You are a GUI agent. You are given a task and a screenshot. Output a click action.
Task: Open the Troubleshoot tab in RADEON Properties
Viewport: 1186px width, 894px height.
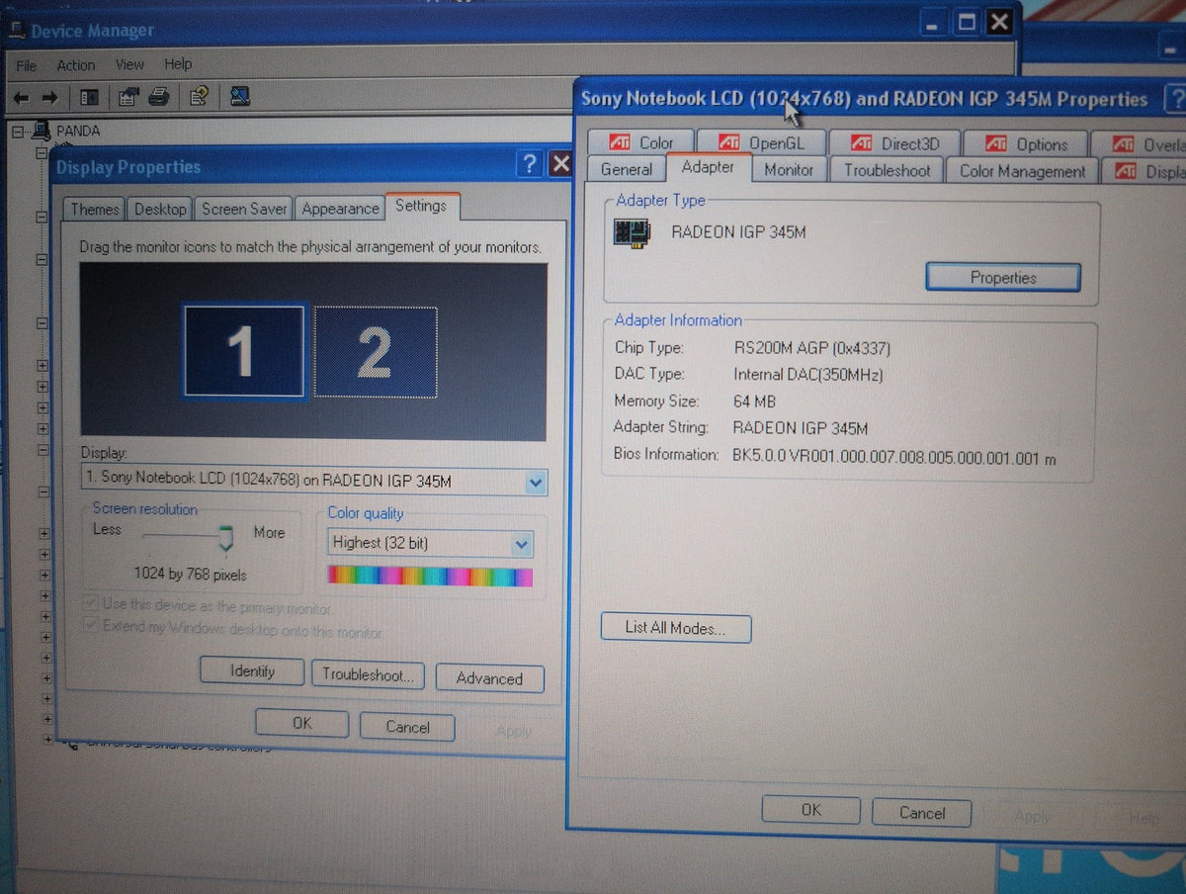(888, 170)
